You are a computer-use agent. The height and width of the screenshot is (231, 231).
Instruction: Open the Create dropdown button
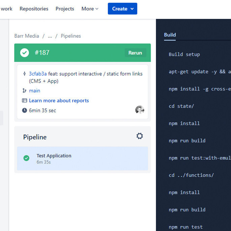point(122,9)
